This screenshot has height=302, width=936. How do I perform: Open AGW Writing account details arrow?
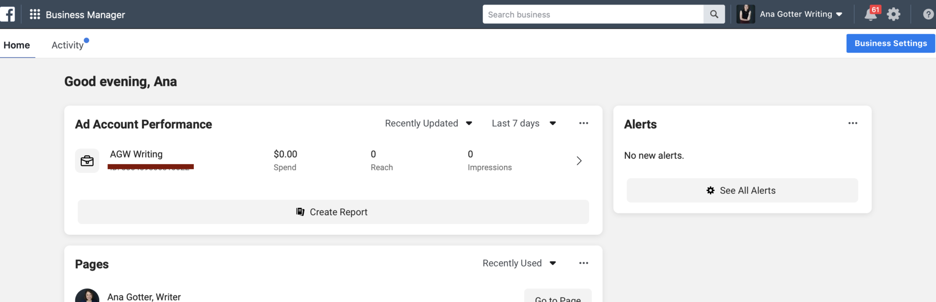click(579, 161)
